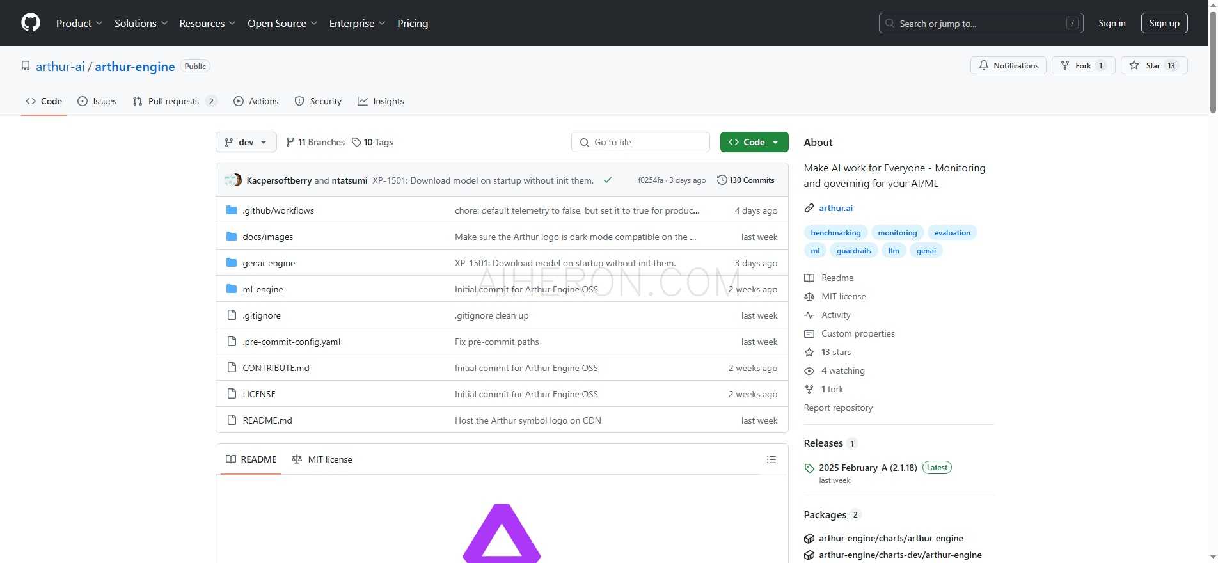Screen dimensions: 1218x563
Task: Click the Sign up button
Action: coord(1164,23)
